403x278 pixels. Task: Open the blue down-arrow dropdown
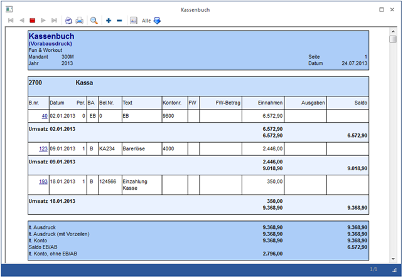[157, 21]
